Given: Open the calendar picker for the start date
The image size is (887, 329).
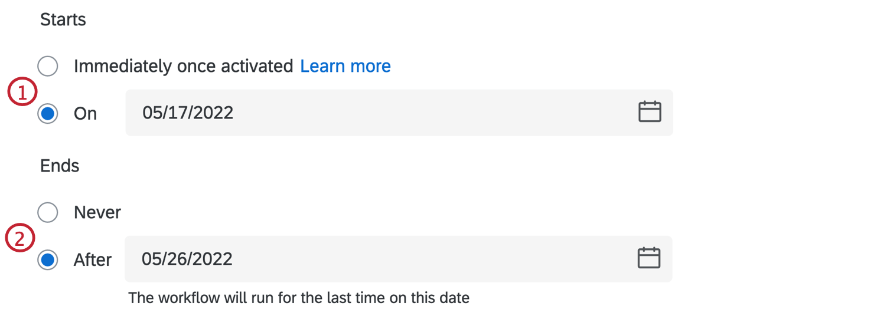Looking at the screenshot, I should pos(650,112).
